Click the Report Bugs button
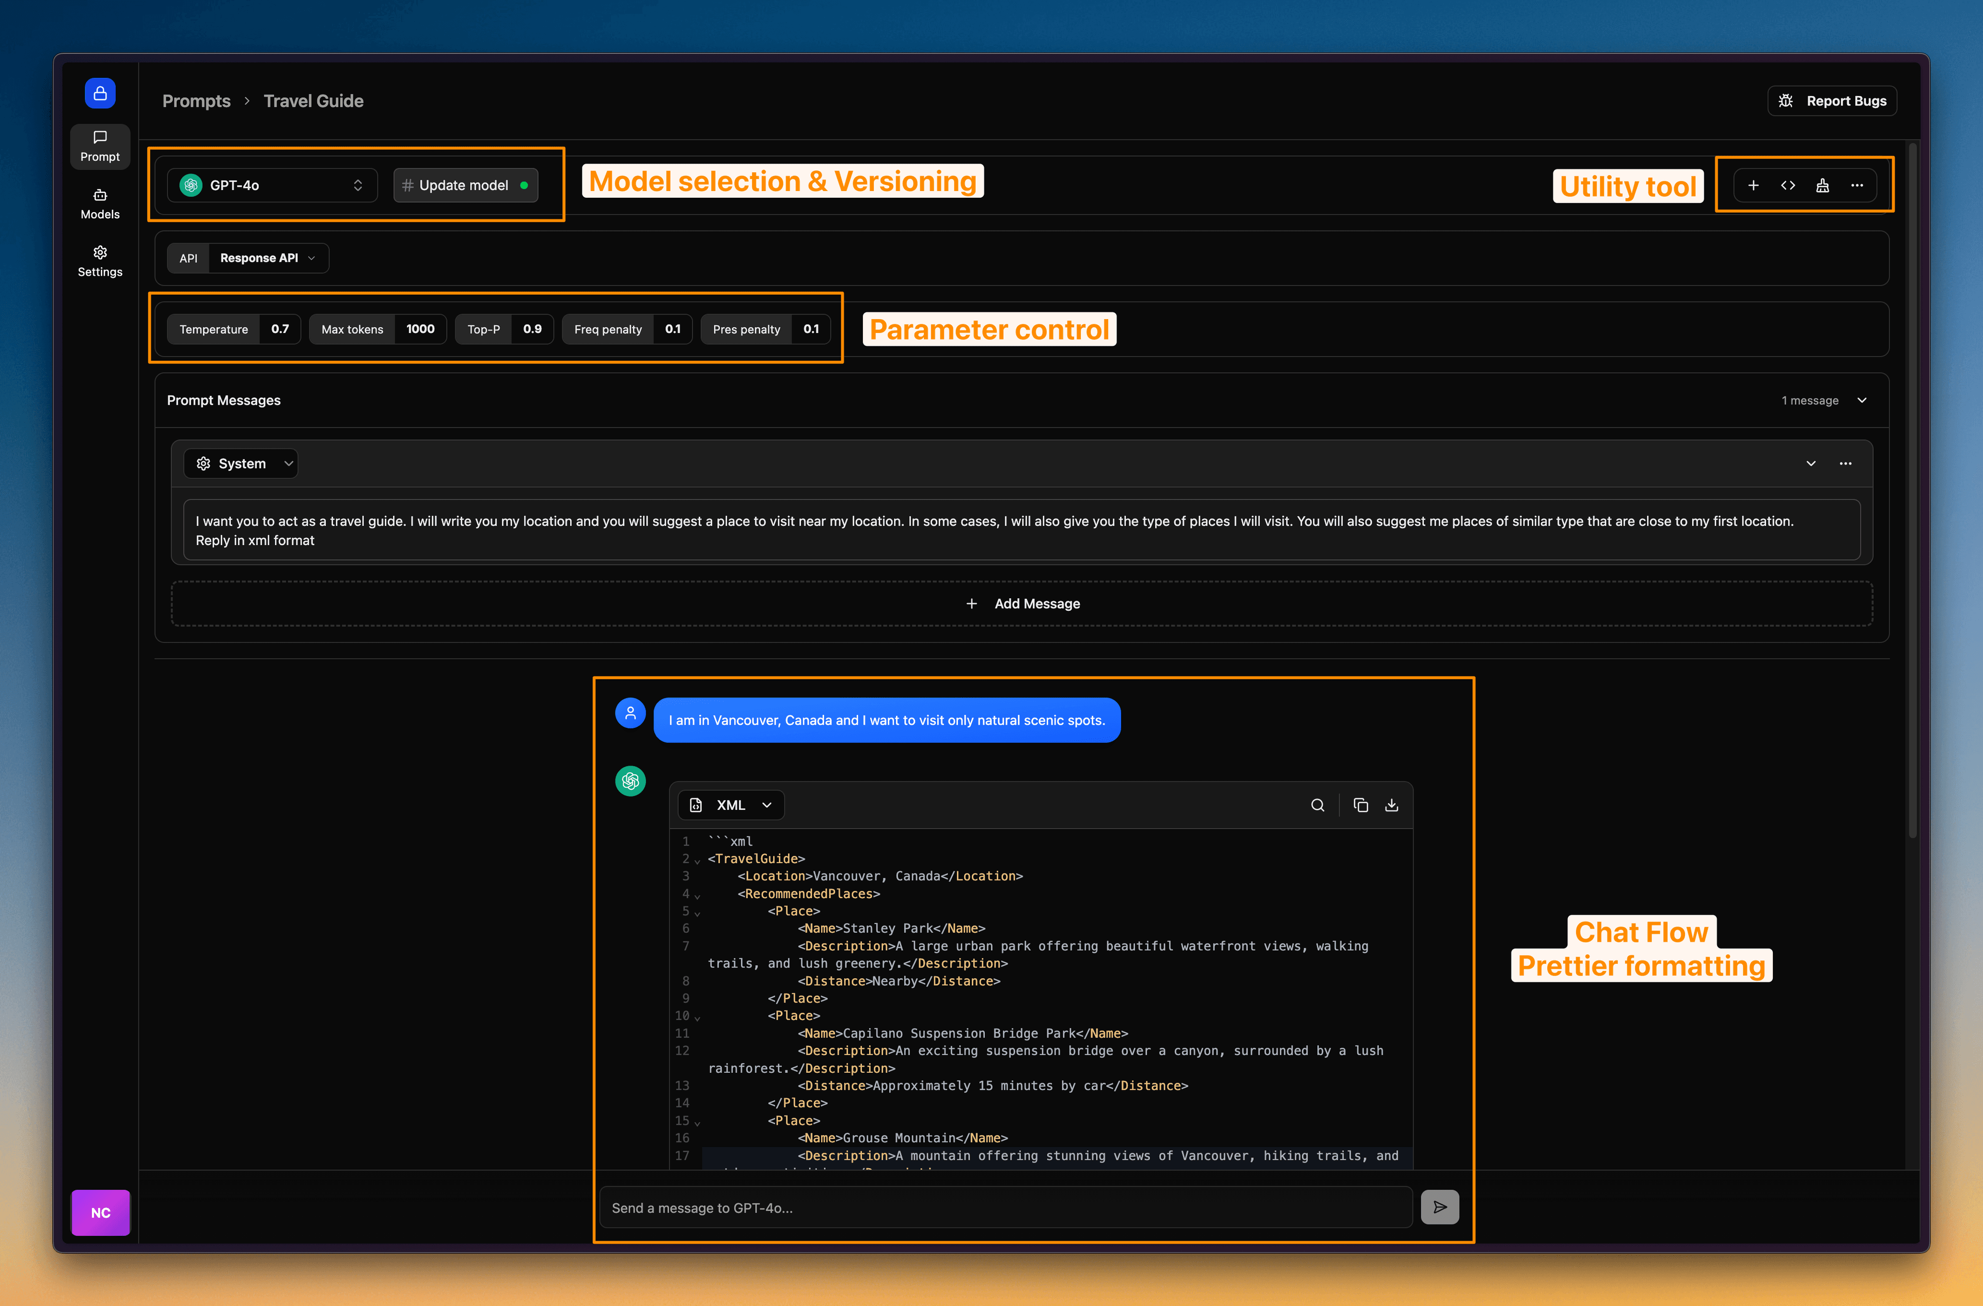 click(x=1831, y=101)
